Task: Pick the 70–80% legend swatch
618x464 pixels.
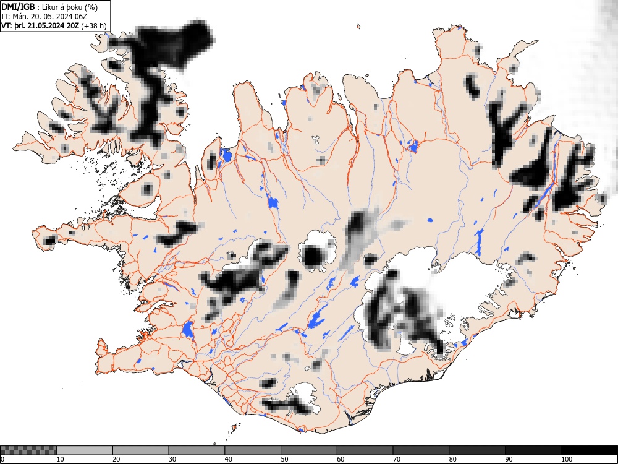Action: pos(421,450)
